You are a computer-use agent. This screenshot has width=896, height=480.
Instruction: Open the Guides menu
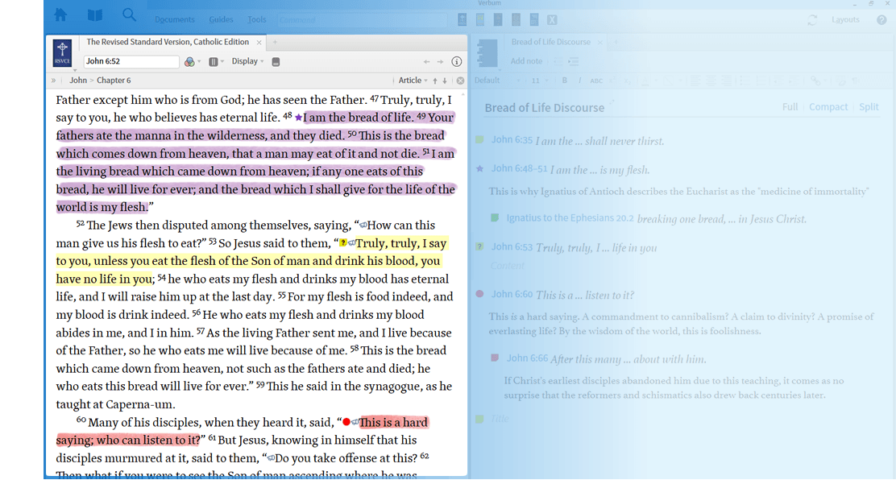point(221,19)
